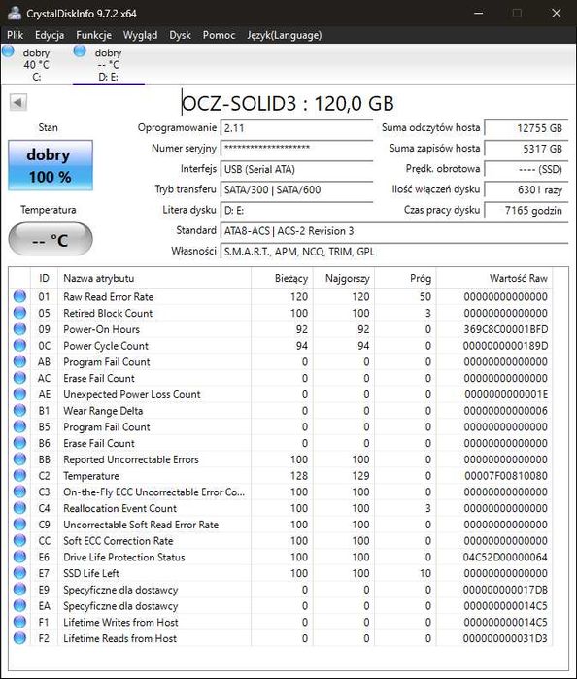Open the Język(Language) menu
This screenshot has height=679, width=577.
click(285, 35)
